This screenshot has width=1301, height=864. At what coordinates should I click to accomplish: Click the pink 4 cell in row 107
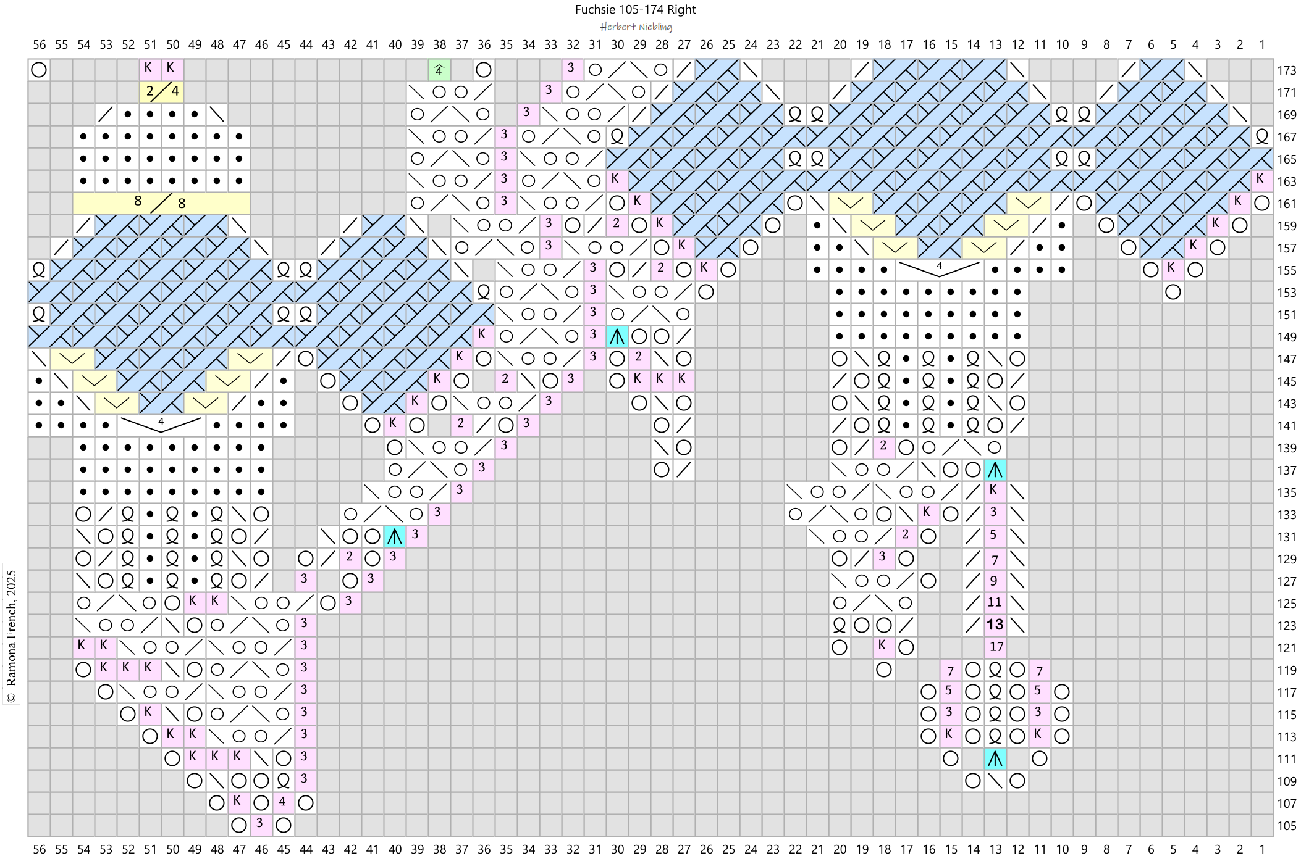pyautogui.click(x=283, y=802)
